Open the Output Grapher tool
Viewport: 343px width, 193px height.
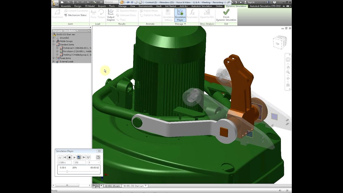111,15
